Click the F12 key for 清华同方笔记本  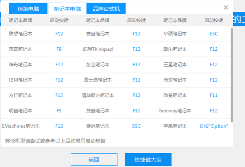[136, 95]
